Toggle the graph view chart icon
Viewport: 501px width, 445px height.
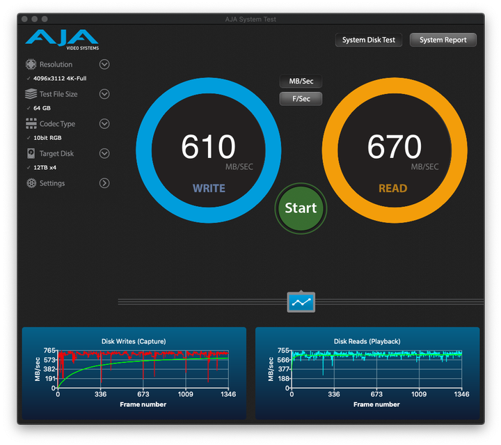pos(301,302)
